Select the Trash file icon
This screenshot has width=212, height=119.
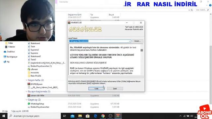[29, 47]
